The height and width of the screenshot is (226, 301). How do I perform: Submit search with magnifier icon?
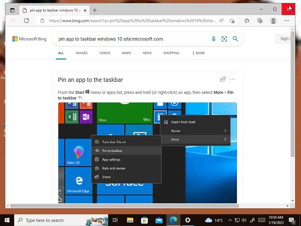click(x=235, y=39)
